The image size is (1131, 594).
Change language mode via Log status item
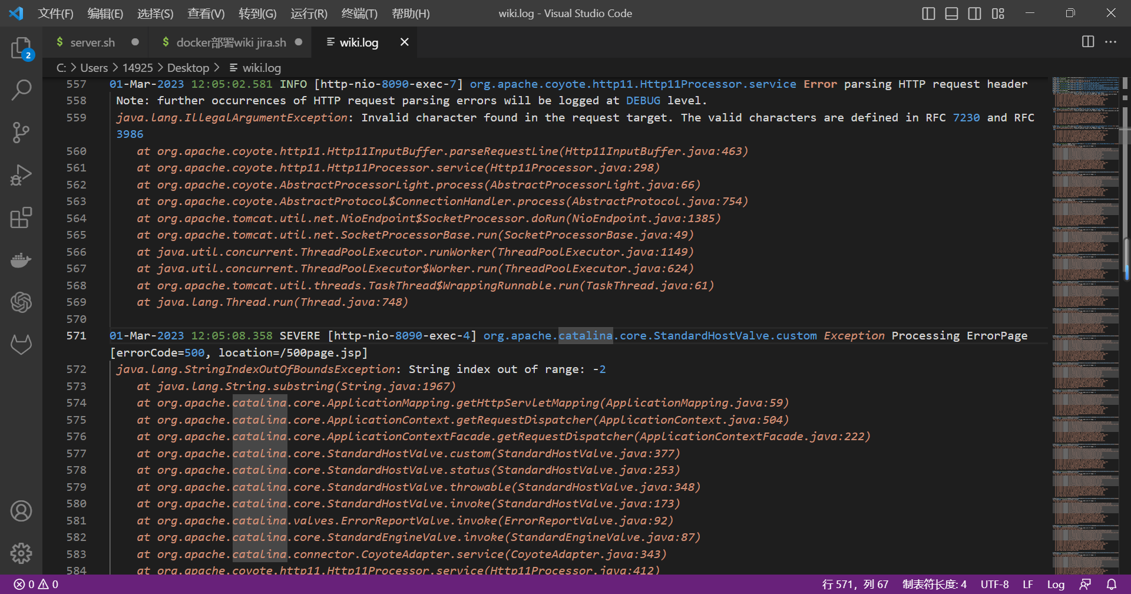coord(1056,585)
